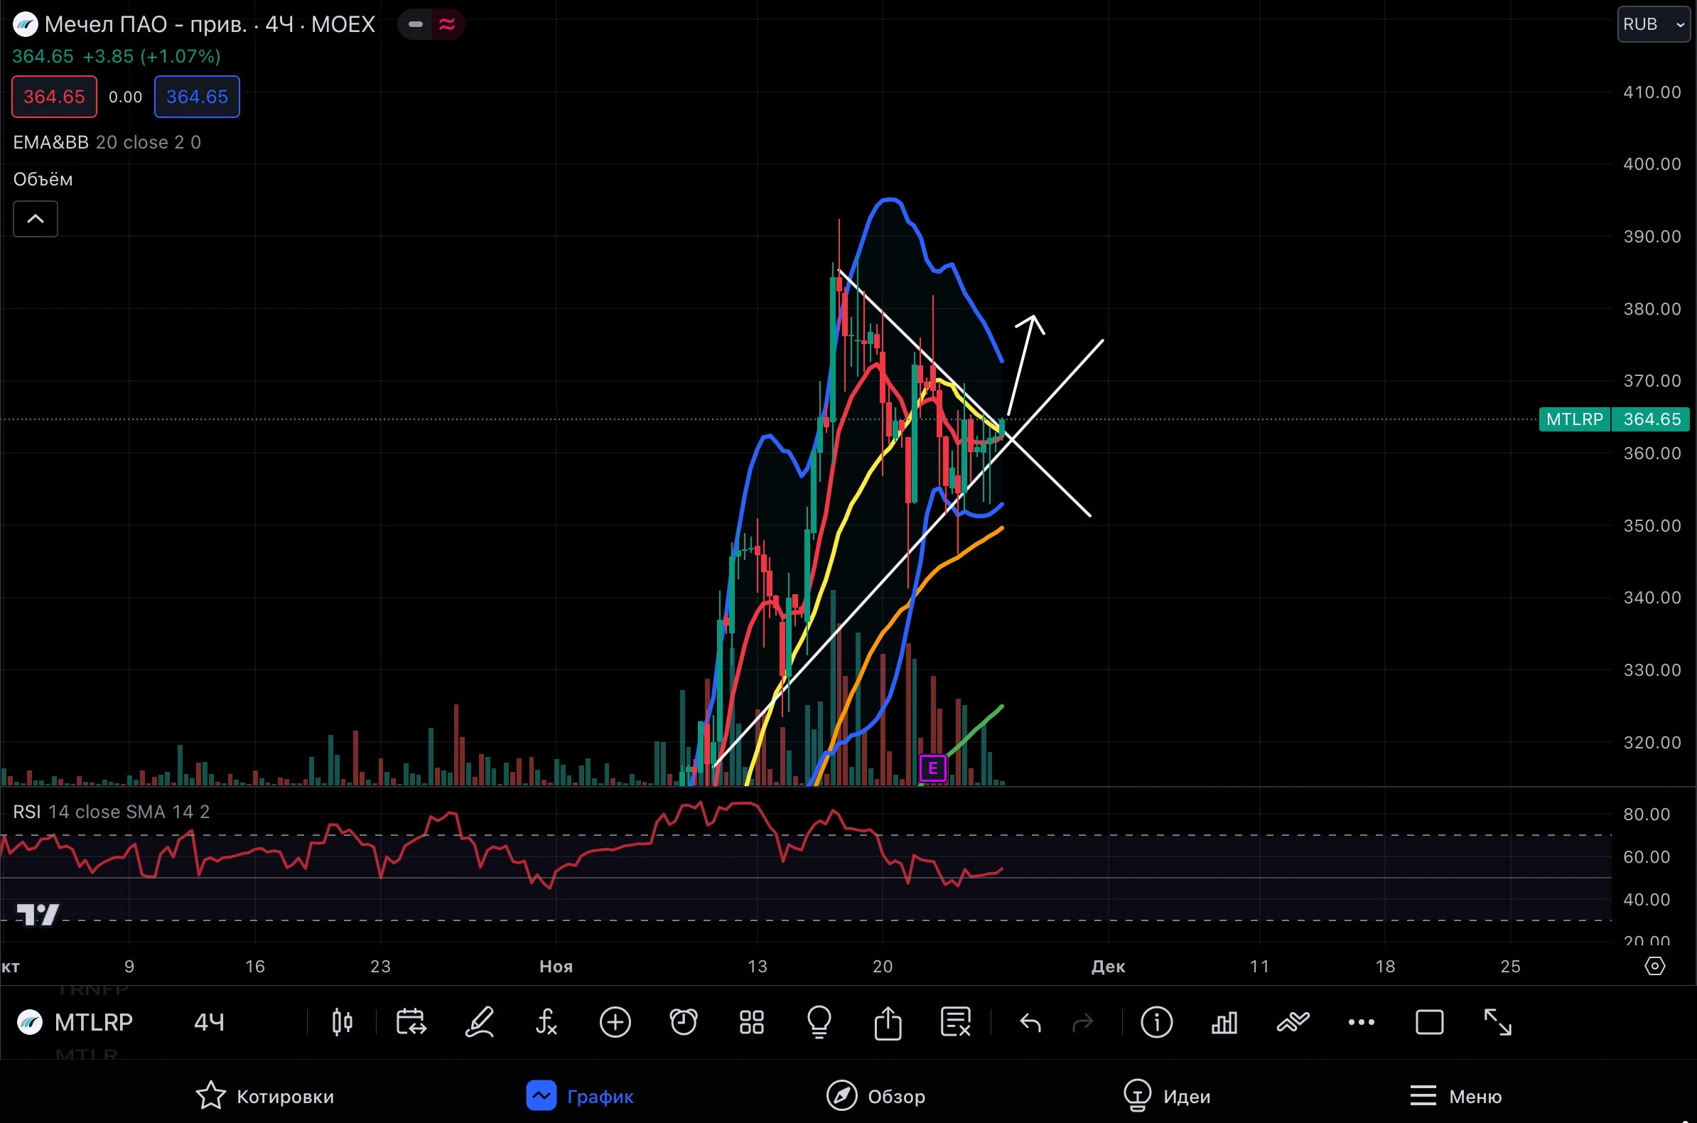Click the earnings E marker on chart
This screenshot has height=1123, width=1697.
tap(932, 768)
